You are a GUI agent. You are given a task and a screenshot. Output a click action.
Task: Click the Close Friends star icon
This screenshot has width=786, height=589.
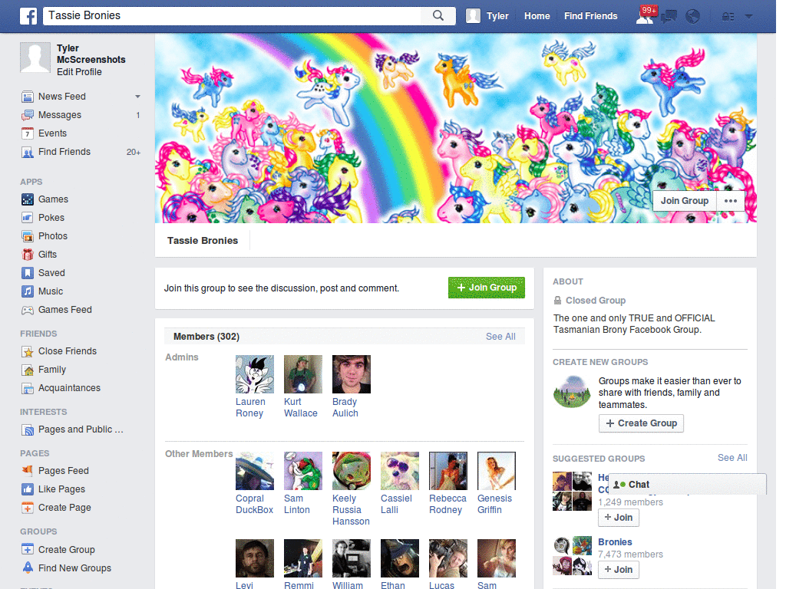(28, 351)
